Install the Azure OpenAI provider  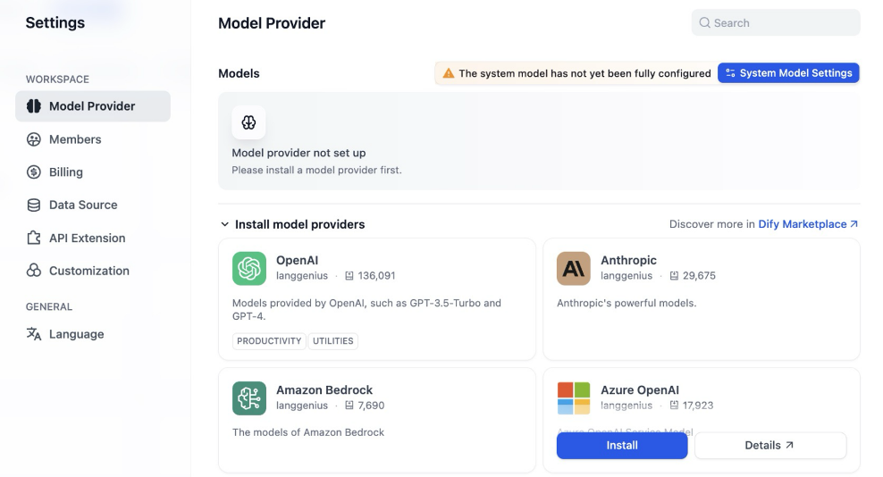pos(622,446)
